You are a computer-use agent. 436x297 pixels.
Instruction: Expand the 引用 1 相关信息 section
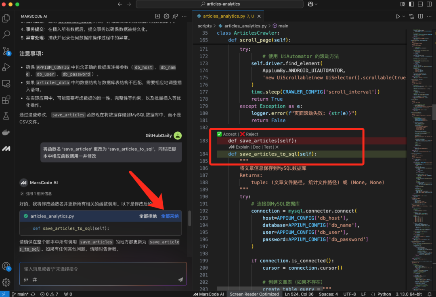click(36, 193)
